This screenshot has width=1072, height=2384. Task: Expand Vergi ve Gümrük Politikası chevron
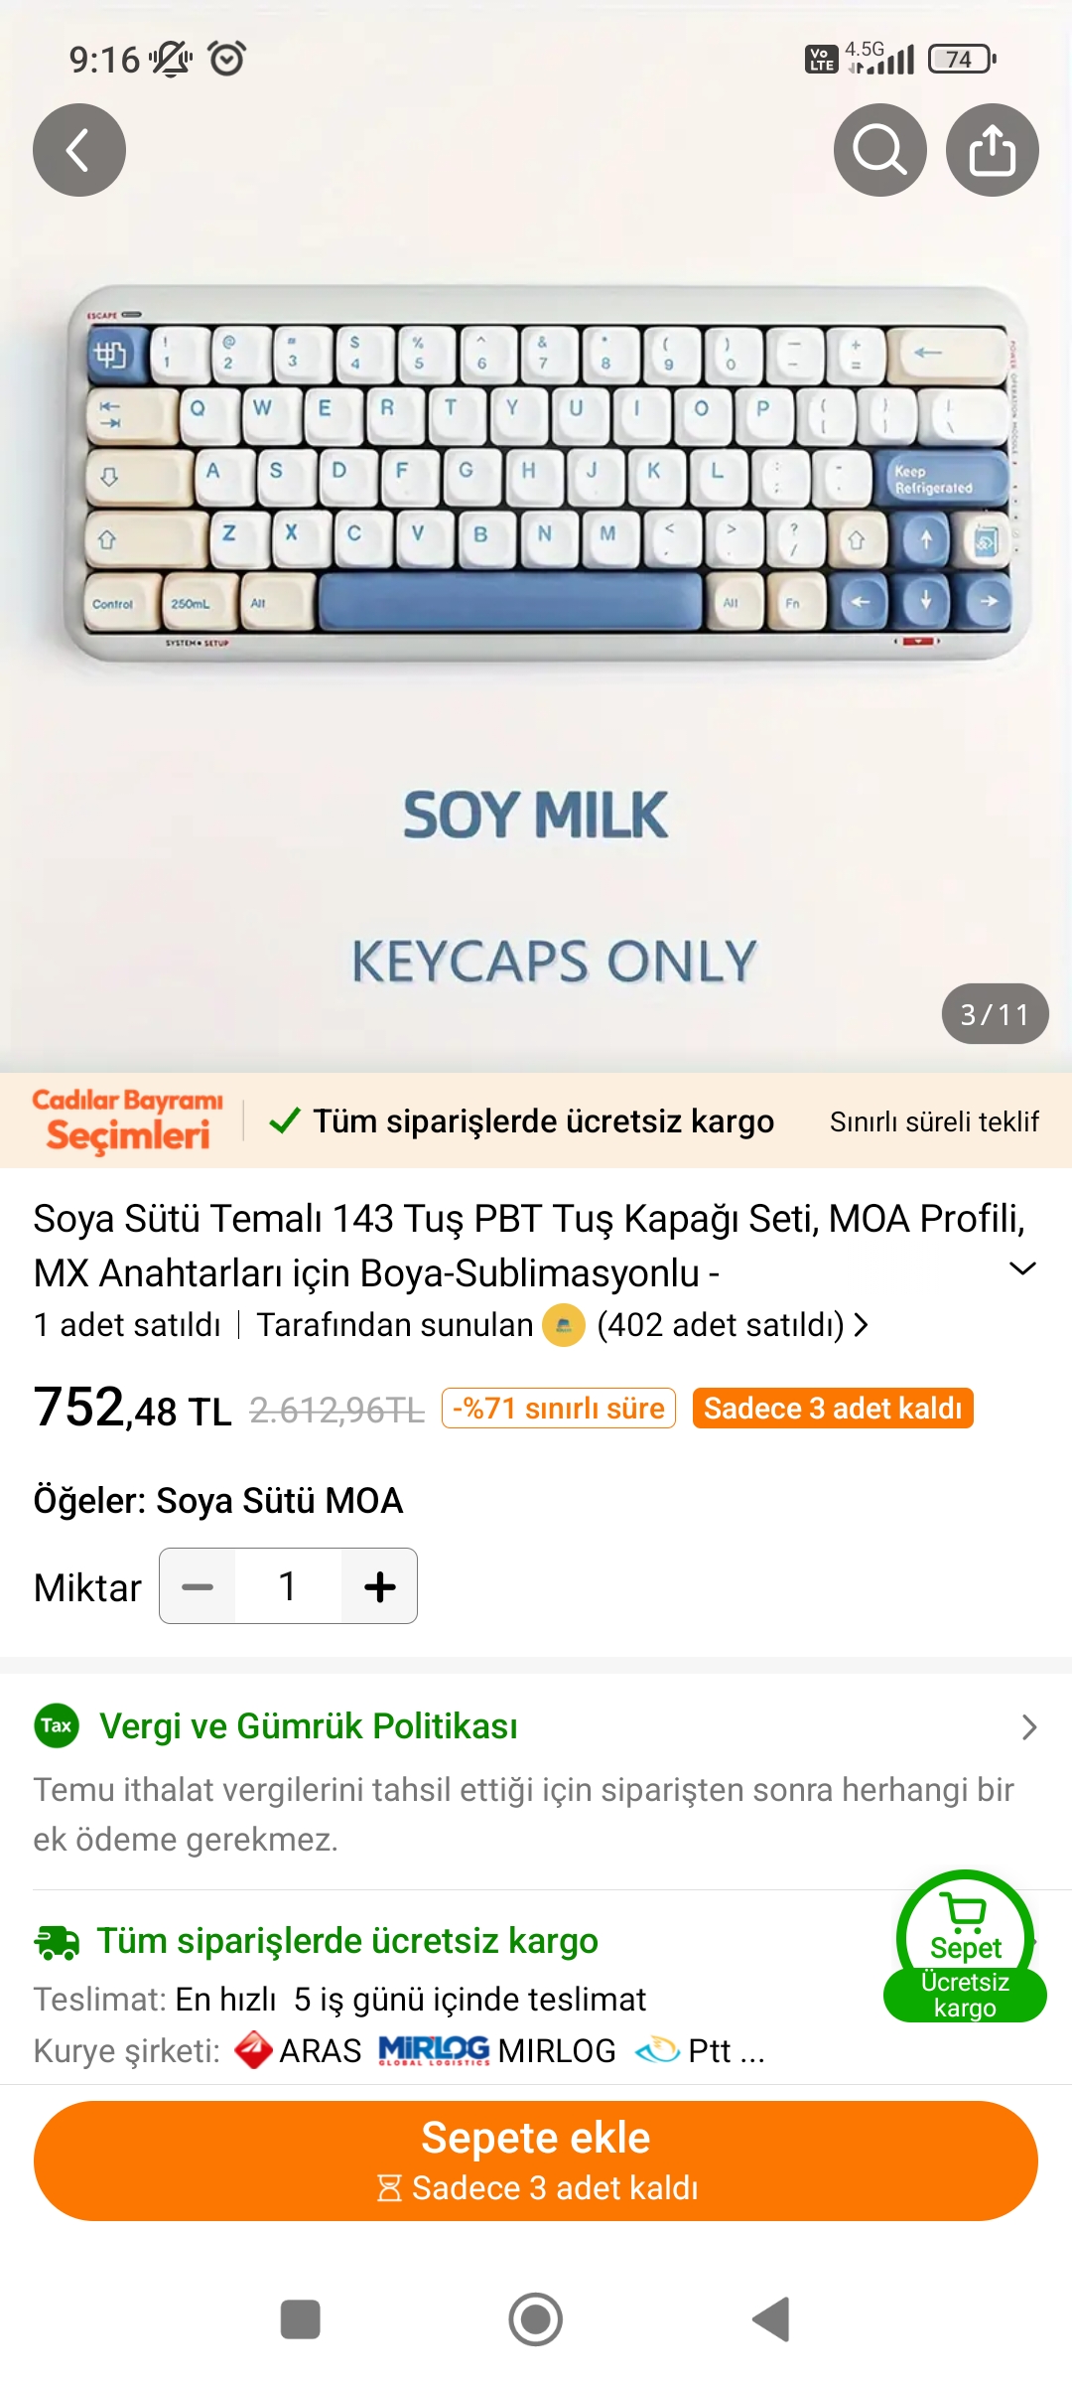(x=1028, y=1727)
